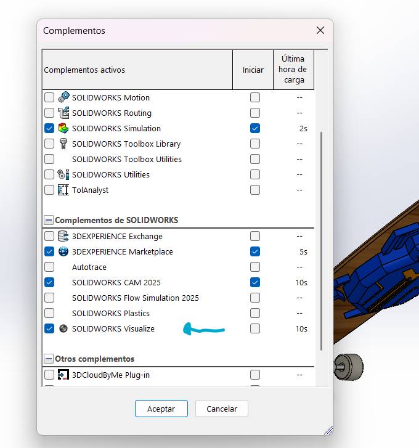Select the SOLIDWORKS CAM 2025 label
419x448 pixels.
coord(116,283)
